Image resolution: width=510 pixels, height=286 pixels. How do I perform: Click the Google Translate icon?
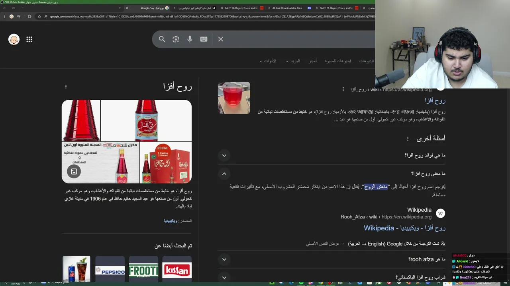click(443, 243)
